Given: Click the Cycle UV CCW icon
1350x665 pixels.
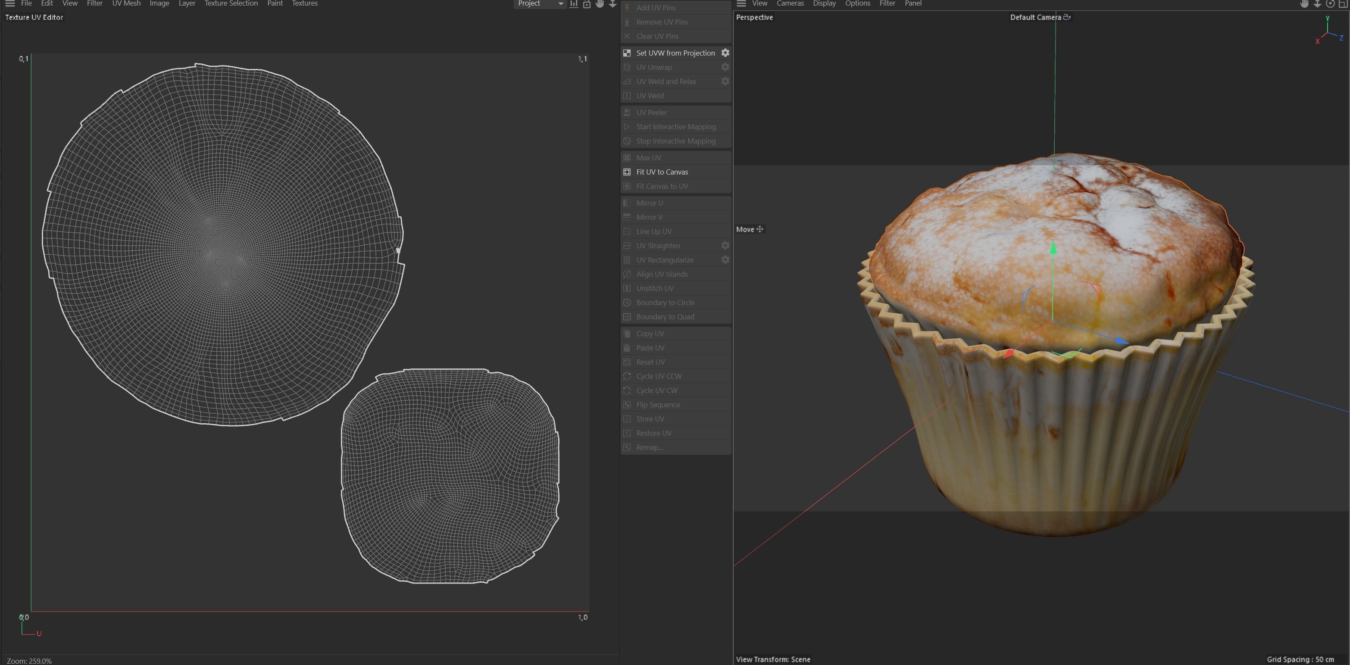Looking at the screenshot, I should click(x=627, y=376).
